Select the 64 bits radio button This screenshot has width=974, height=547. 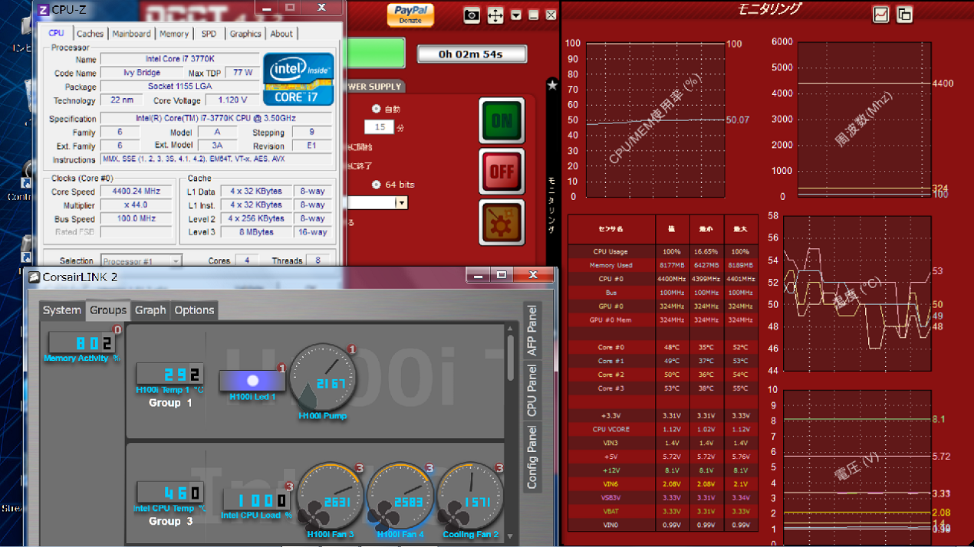(376, 185)
